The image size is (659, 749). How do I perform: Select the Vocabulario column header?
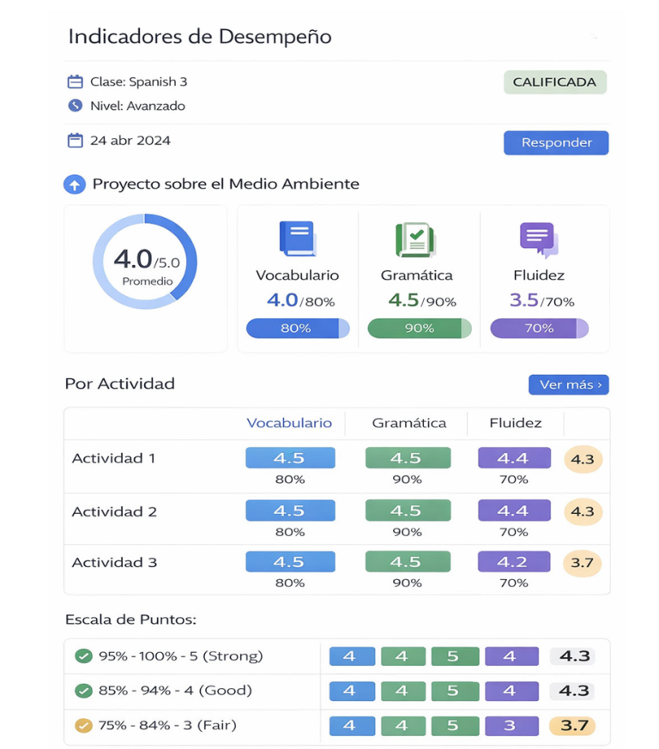pyautogui.click(x=289, y=423)
